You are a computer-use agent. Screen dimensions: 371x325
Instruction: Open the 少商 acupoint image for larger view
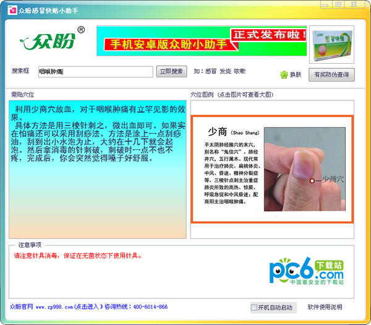click(272, 169)
